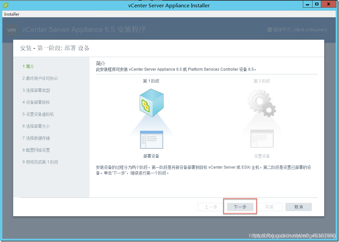Image resolution: width=339 pixels, height=242 pixels.
Task: Click the gears icon under 第 2 阶段
Action: tap(262, 103)
